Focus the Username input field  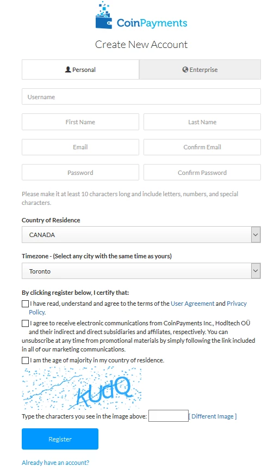click(141, 97)
